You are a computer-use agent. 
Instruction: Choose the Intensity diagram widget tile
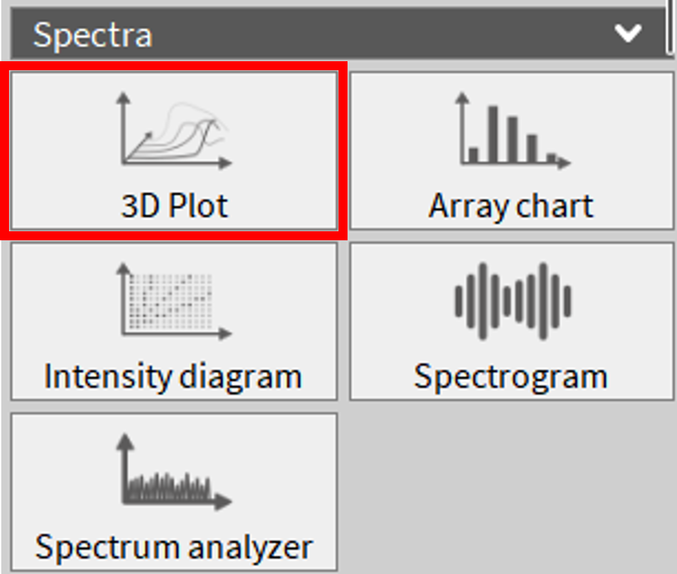[174, 320]
